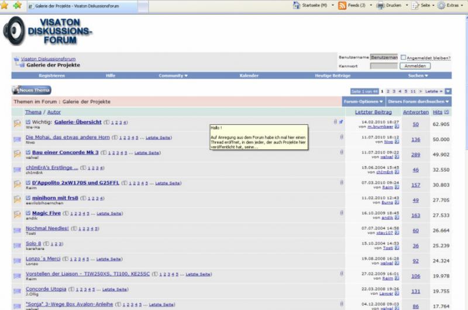
Task: Click the printer Drucken icon
Action: click(x=381, y=5)
